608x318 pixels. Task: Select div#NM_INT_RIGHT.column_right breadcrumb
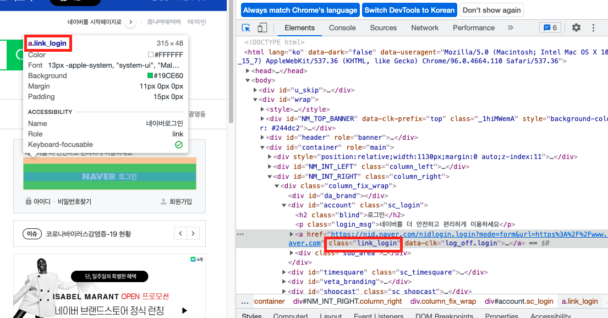pyautogui.click(x=347, y=301)
